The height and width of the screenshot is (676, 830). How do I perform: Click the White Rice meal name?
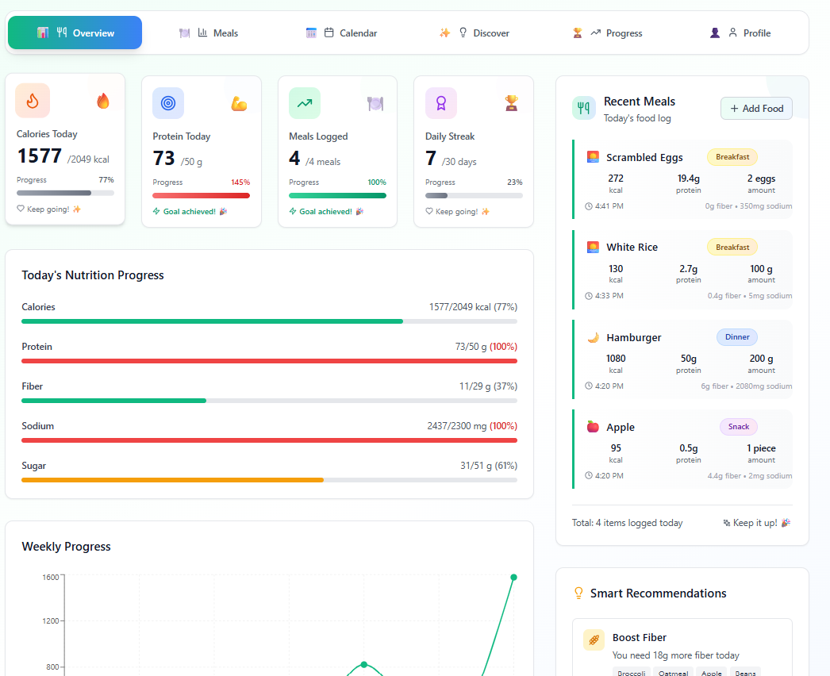point(632,248)
